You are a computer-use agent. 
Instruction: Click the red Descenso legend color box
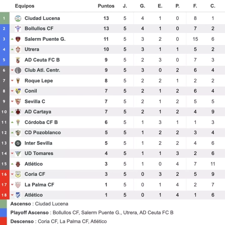point(3,221)
